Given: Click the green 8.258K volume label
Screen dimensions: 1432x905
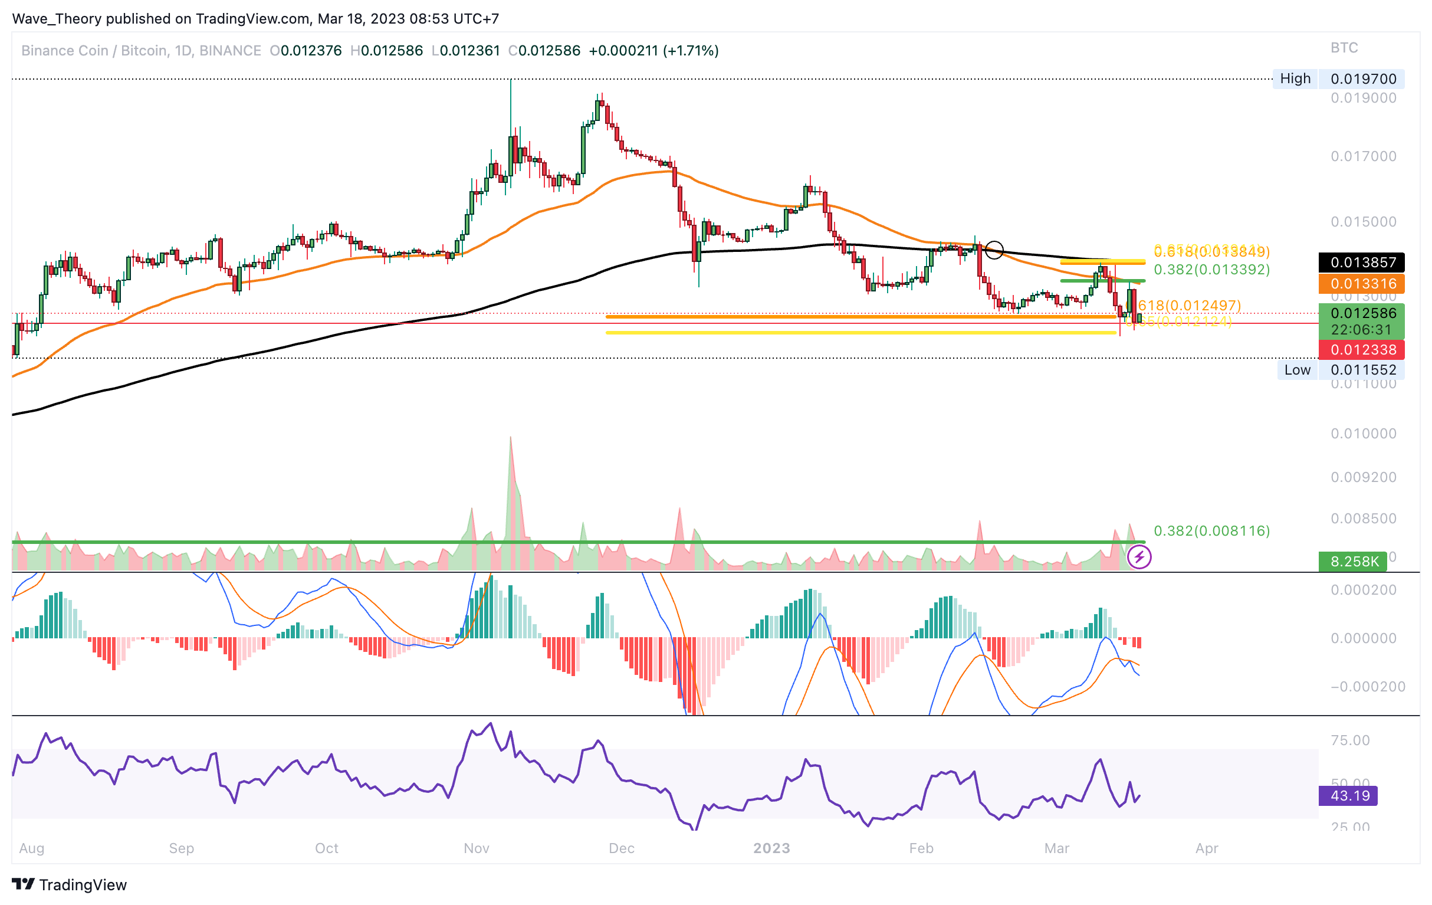Looking at the screenshot, I should (x=1353, y=561).
